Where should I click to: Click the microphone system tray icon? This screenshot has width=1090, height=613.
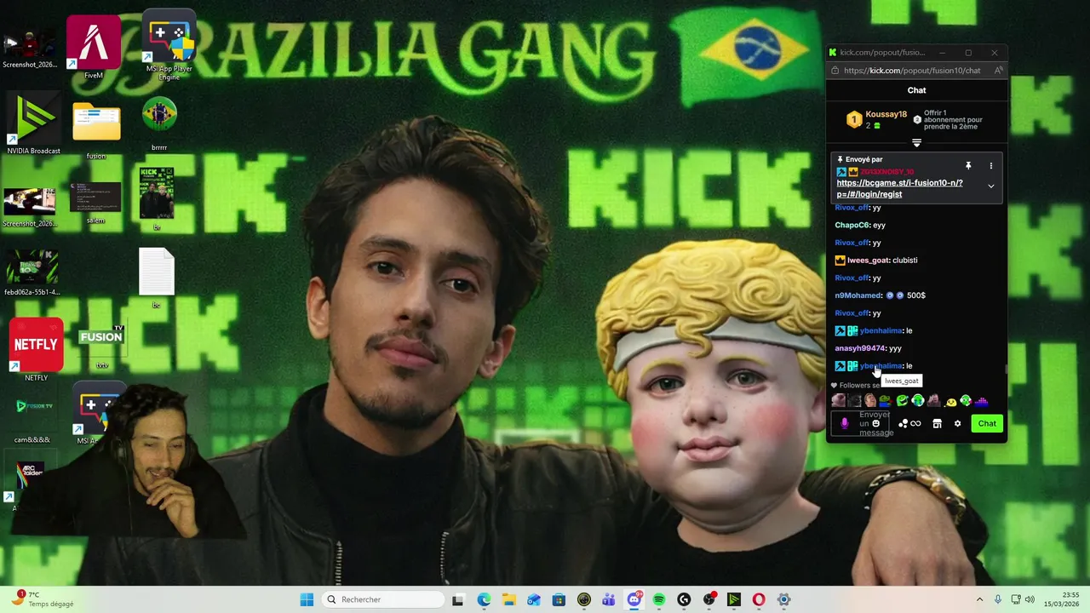coord(998,599)
